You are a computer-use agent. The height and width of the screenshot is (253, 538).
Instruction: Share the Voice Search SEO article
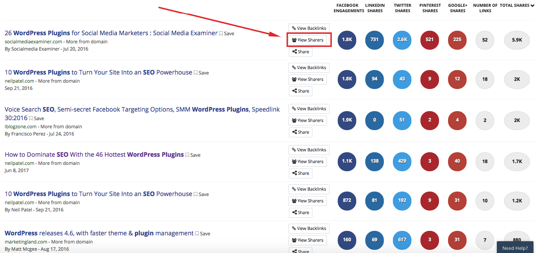pos(300,132)
